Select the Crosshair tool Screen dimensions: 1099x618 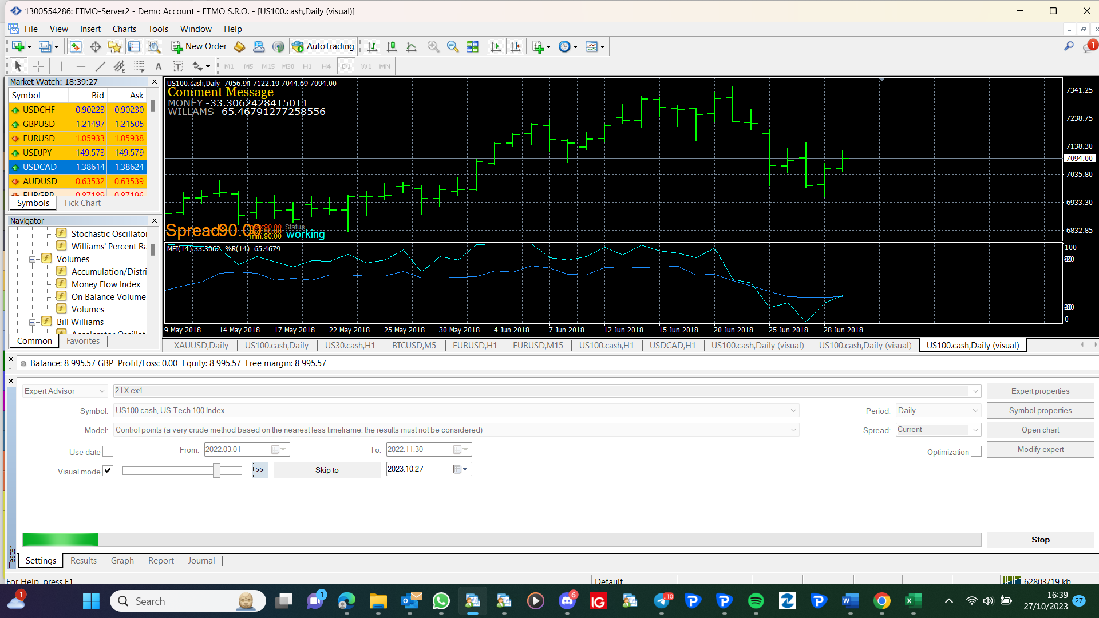pos(38,66)
